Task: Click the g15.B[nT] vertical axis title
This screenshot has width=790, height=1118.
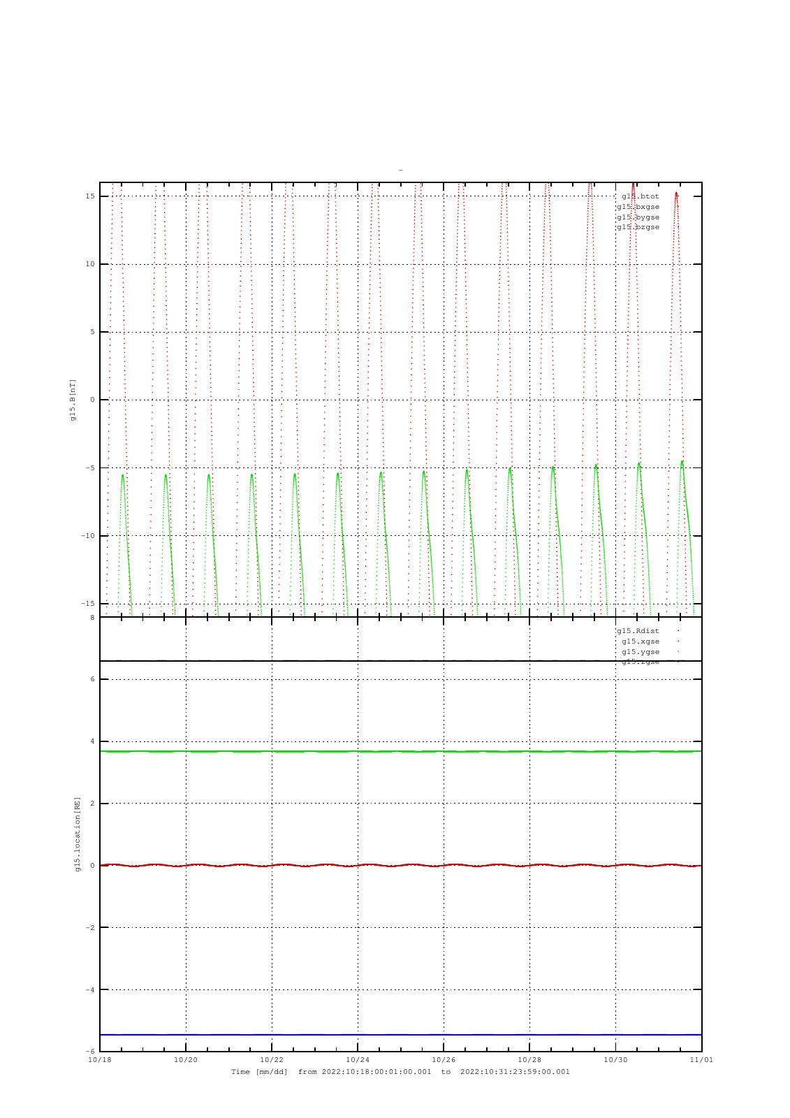Action: (x=73, y=400)
